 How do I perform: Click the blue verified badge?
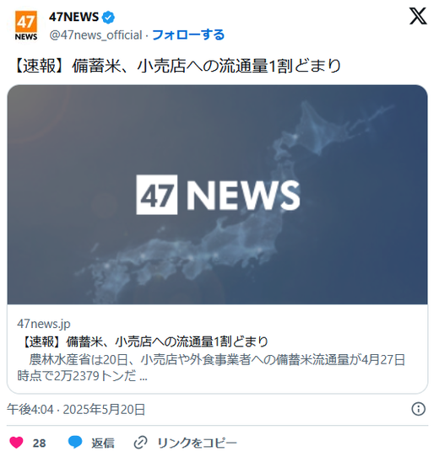109,18
